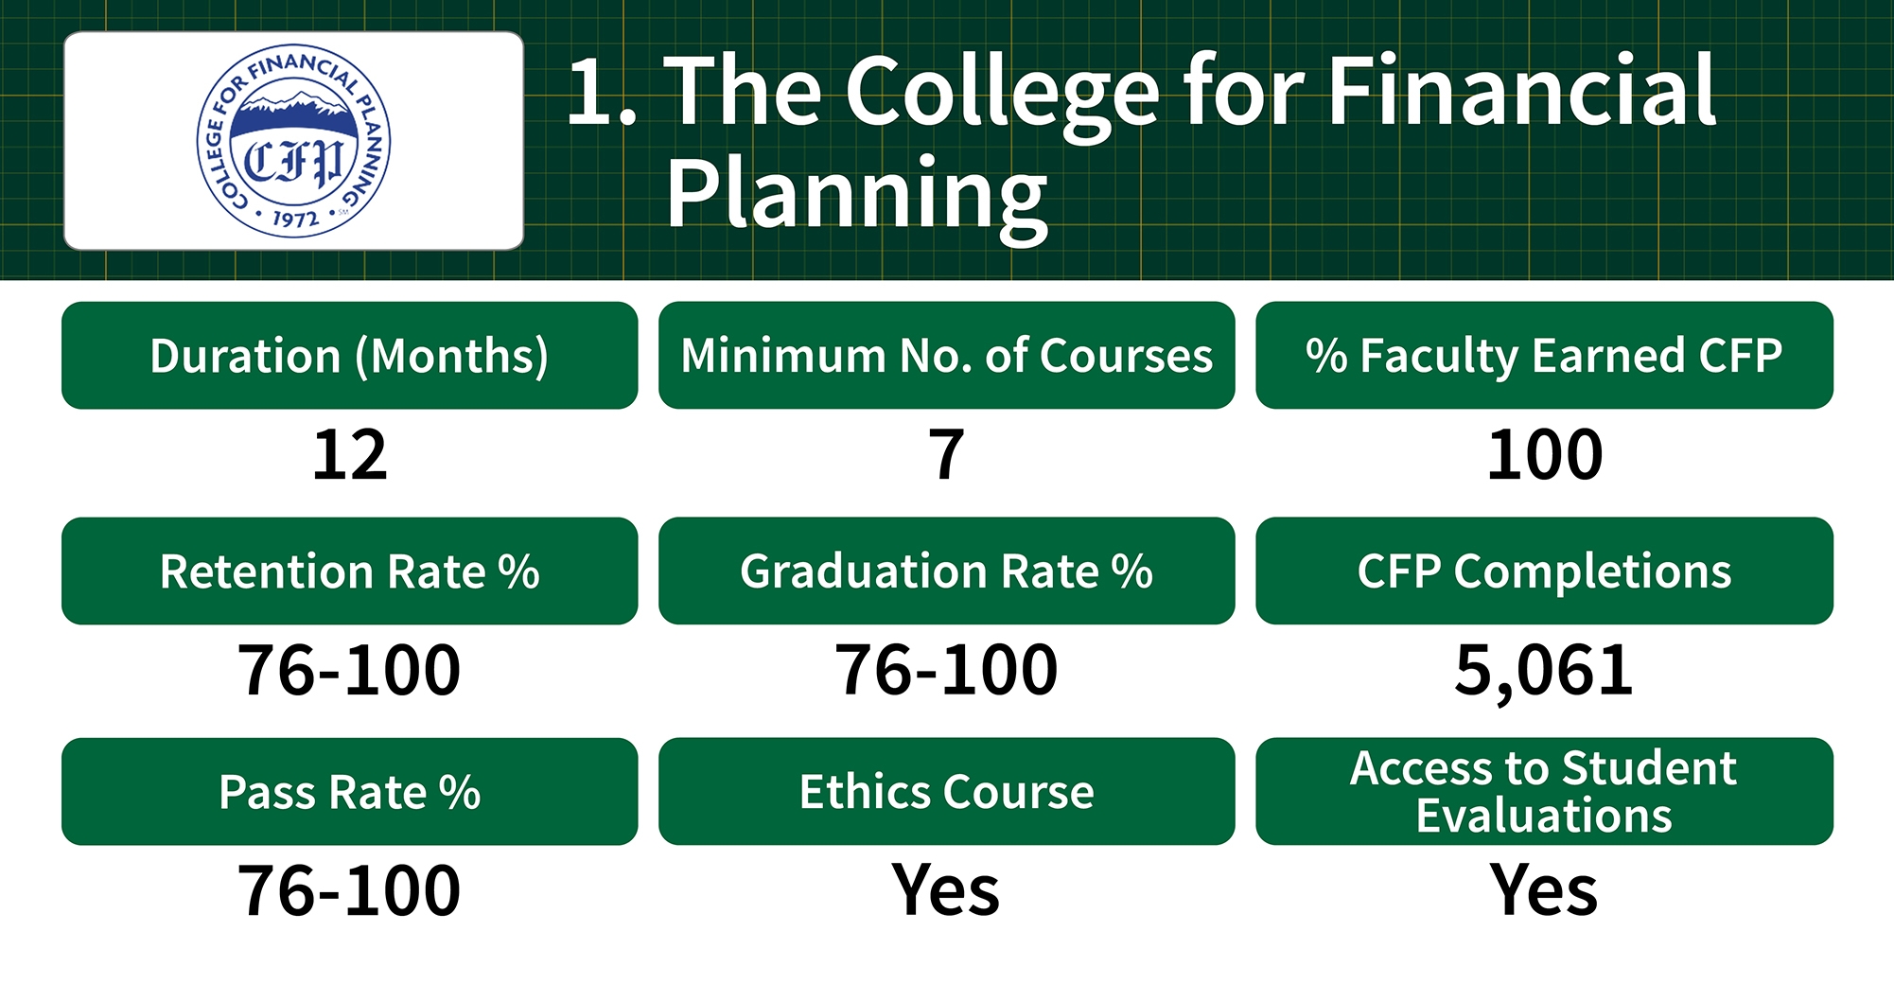Click the faculty CFP value 100
The height and width of the screenshot is (984, 1894).
tap(1544, 455)
